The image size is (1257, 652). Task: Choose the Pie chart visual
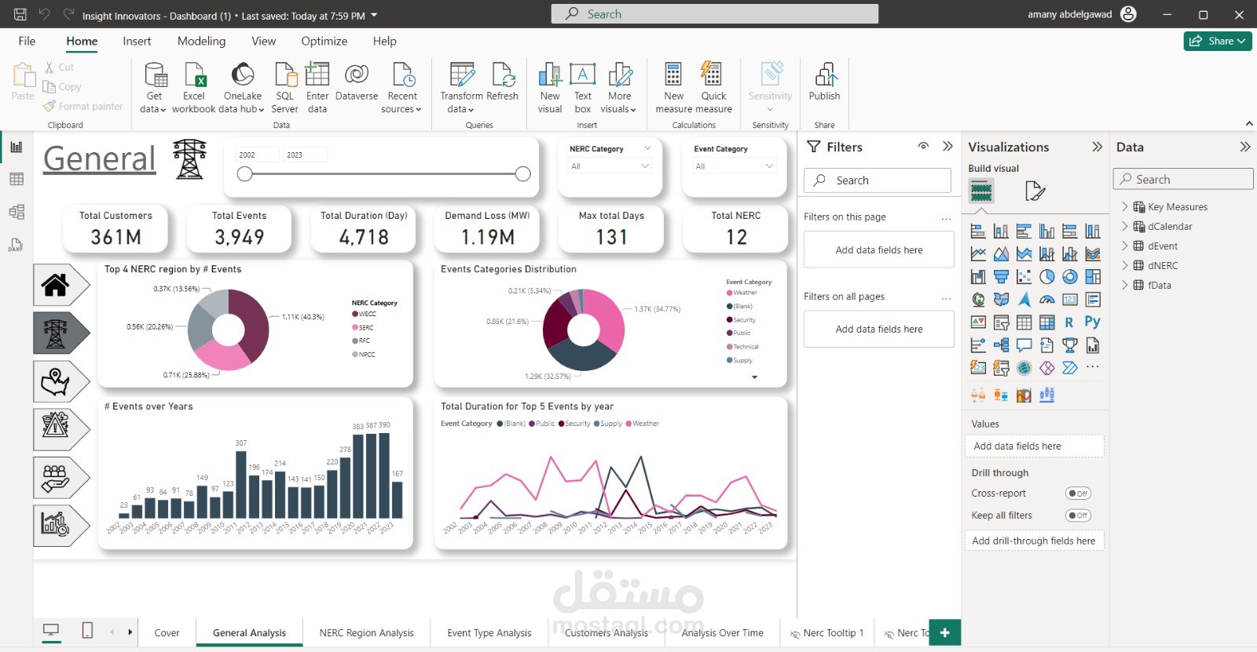1047,276
